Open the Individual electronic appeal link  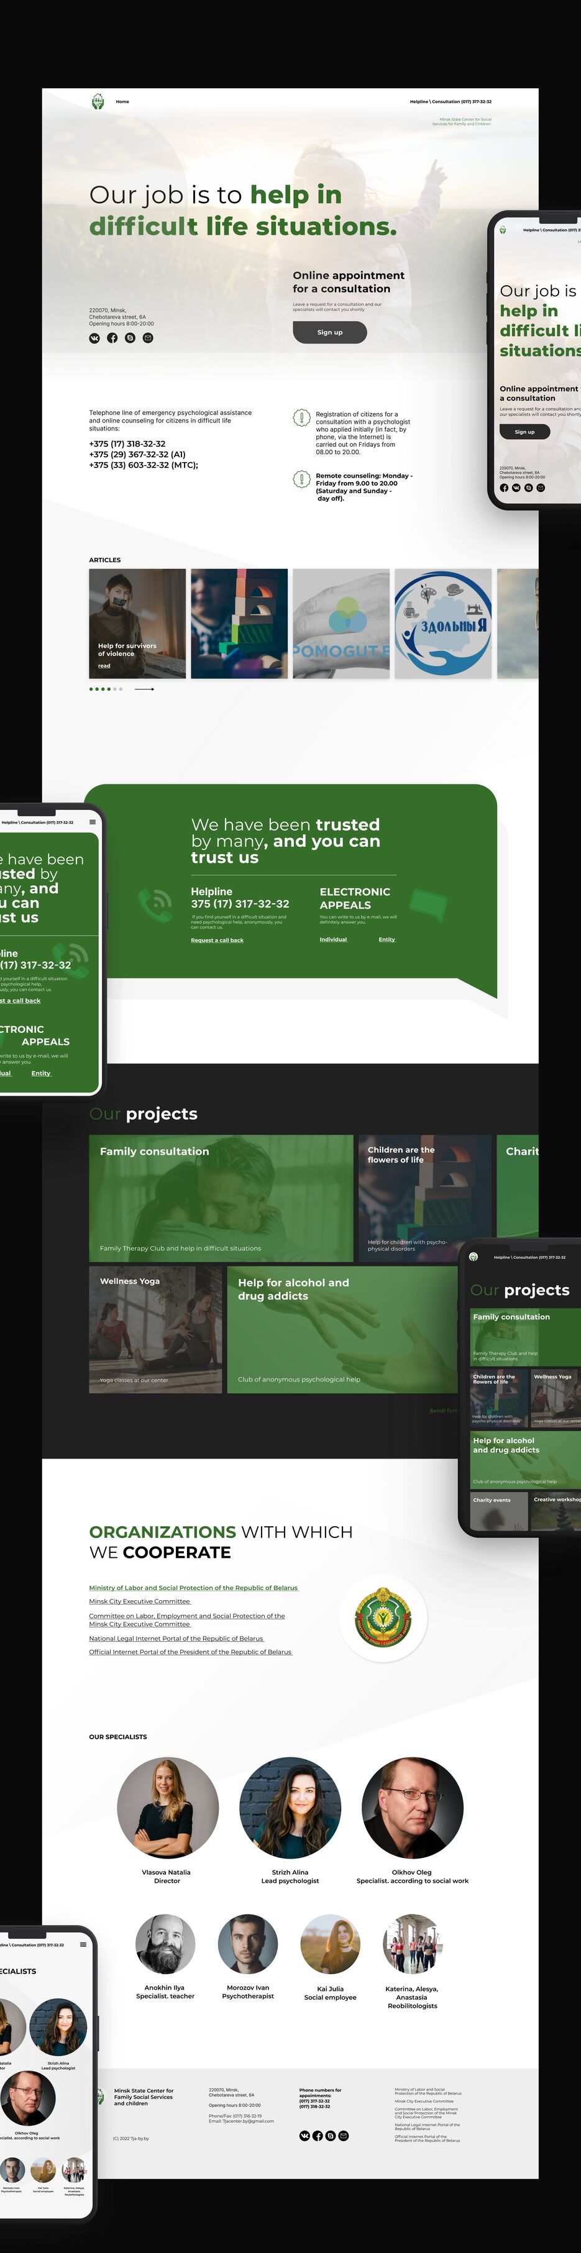click(333, 939)
